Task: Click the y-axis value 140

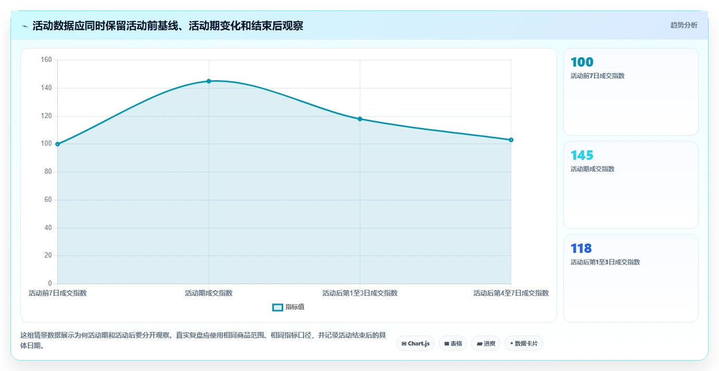Action: (46, 88)
